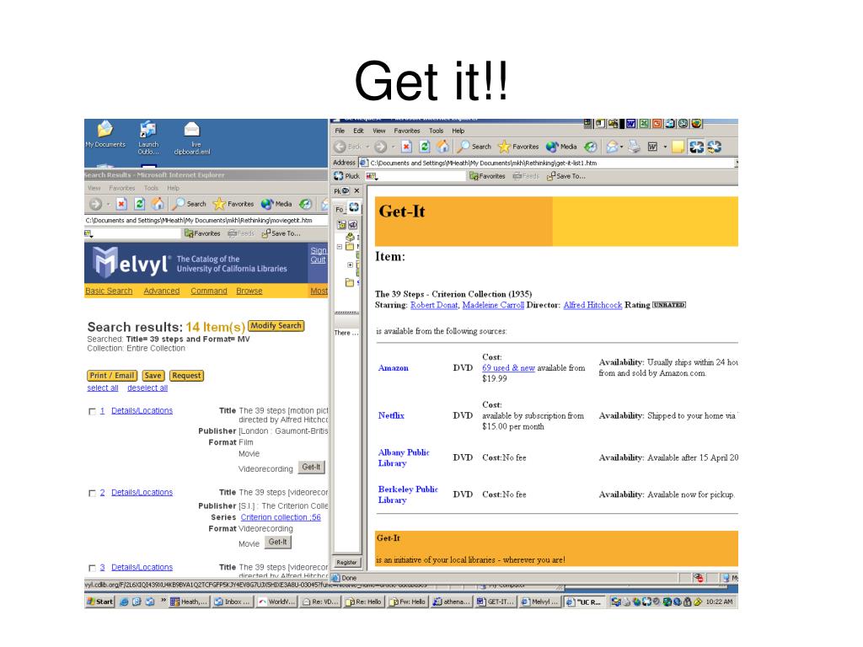The height and width of the screenshot is (647, 863).
Task: Click the Print icon in Get-It browser toolbar
Action: click(635, 147)
